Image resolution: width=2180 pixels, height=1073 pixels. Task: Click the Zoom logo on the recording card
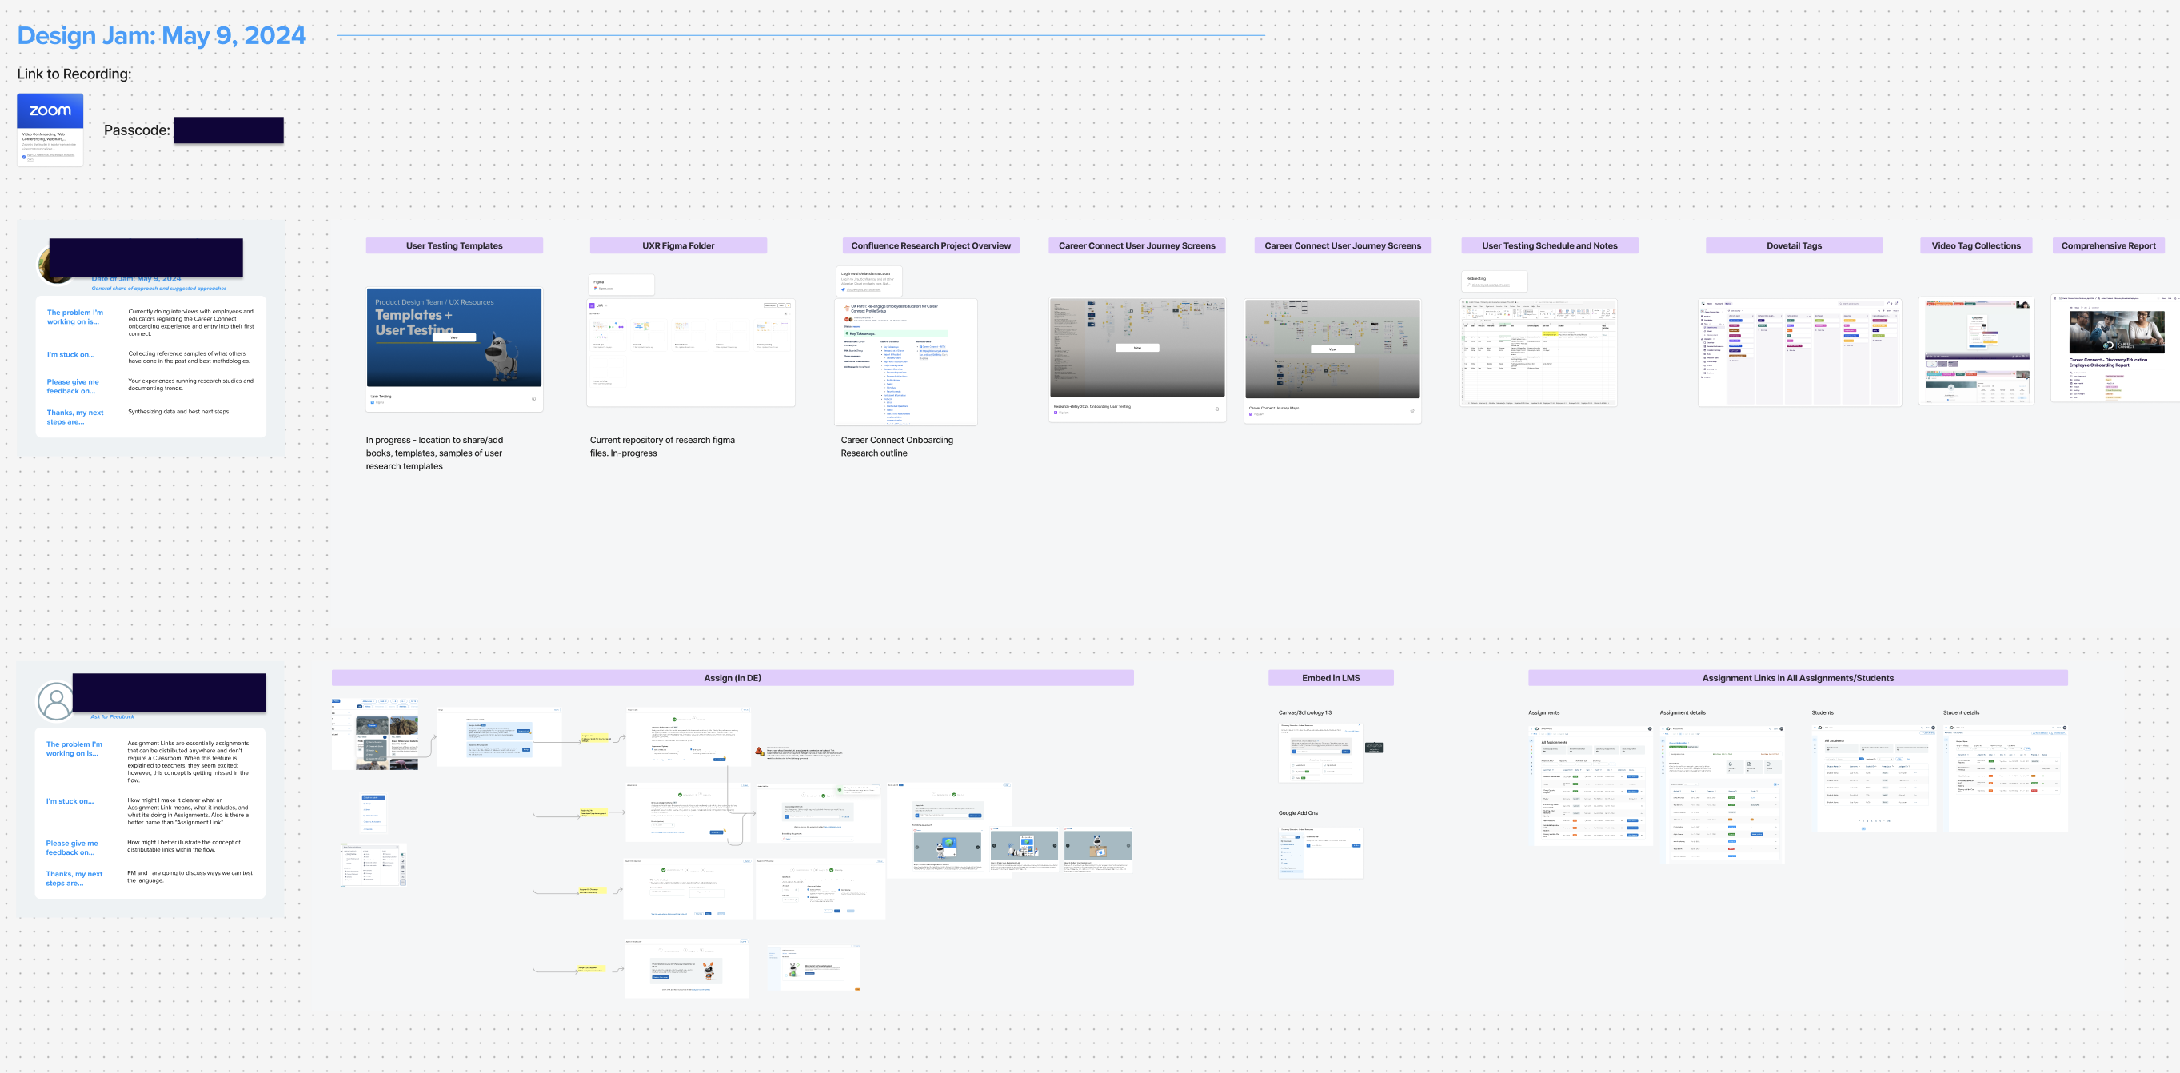(50, 111)
